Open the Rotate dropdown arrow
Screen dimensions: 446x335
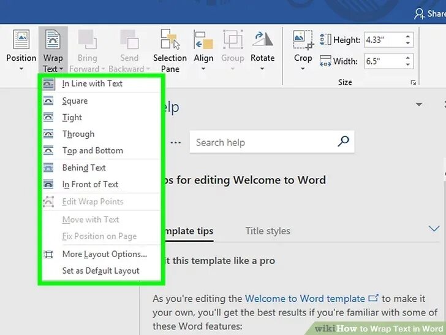pos(262,69)
